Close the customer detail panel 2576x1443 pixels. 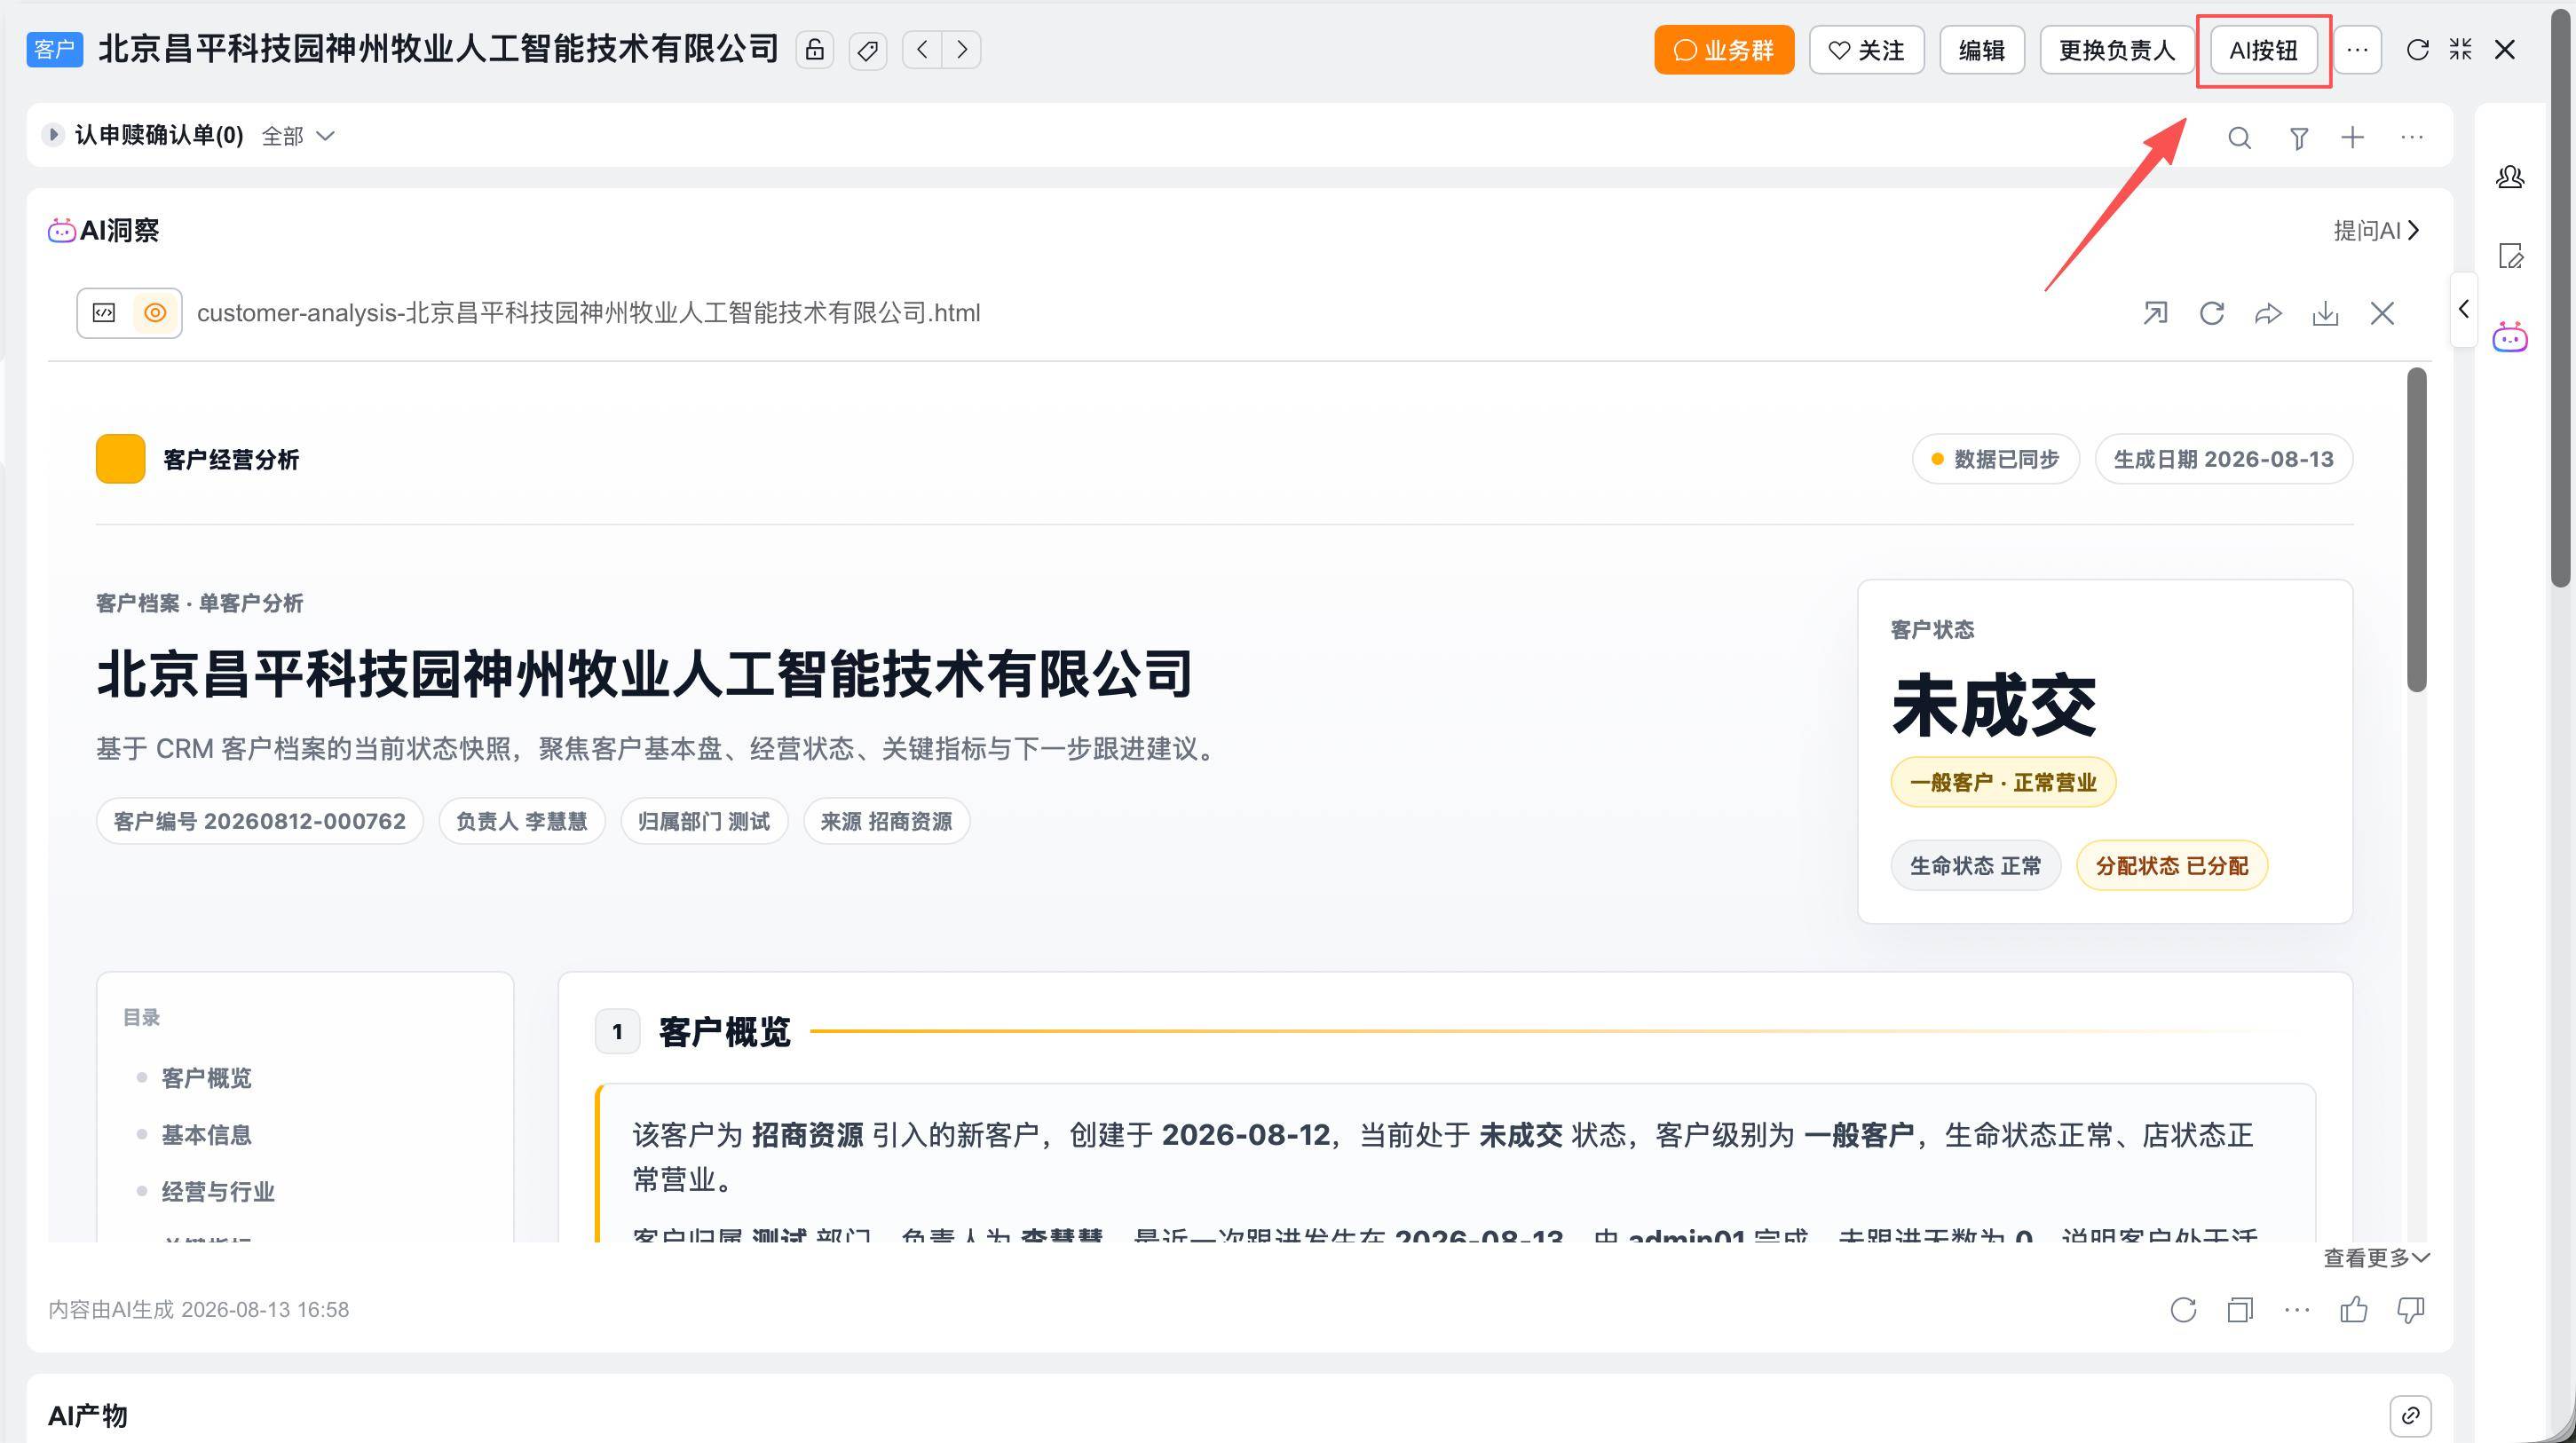point(2504,49)
